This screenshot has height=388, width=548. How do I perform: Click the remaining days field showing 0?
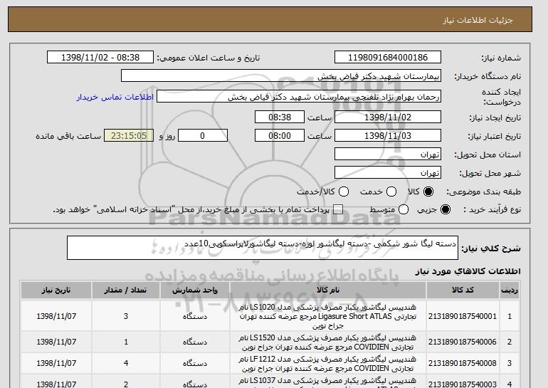point(203,136)
